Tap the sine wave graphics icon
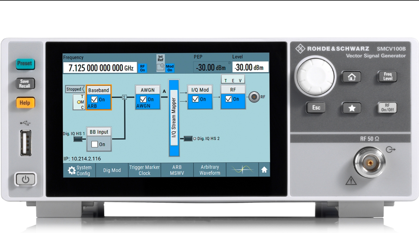This screenshot has height=233, width=419. pos(242,170)
